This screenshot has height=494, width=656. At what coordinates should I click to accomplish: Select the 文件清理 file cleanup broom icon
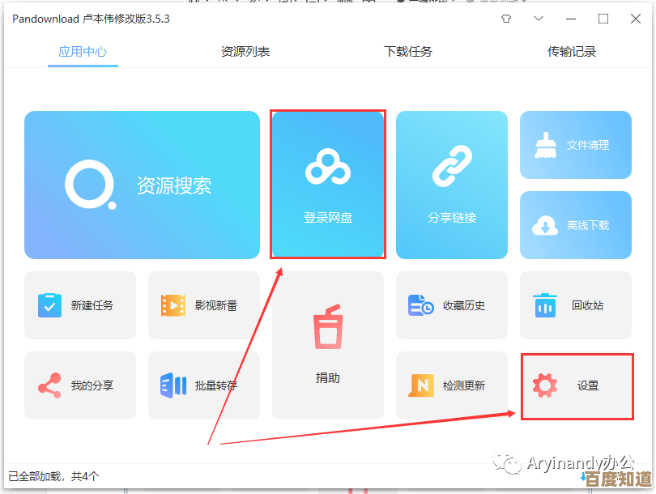tap(545, 145)
